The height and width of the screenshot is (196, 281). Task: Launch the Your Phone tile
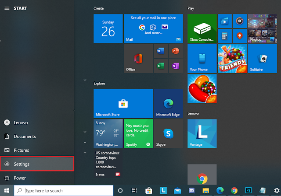(202, 59)
